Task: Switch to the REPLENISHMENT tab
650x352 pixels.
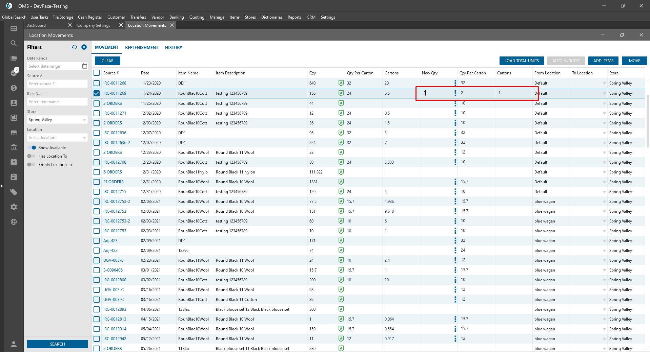Action: point(142,48)
